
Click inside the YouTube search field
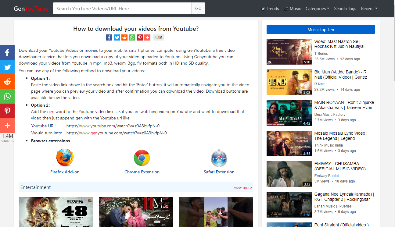pos(122,8)
